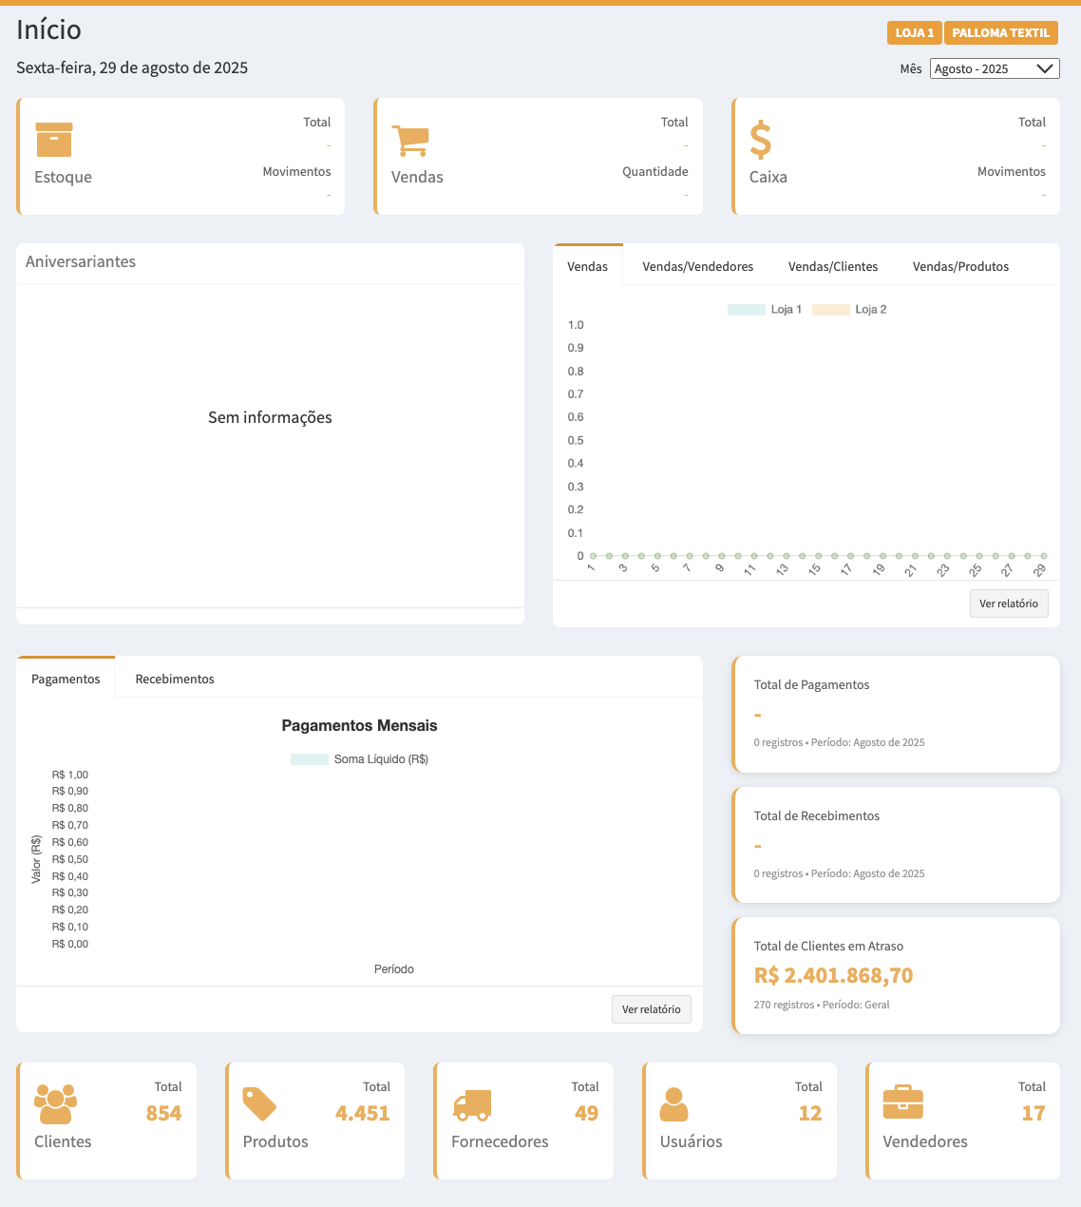Toggle Loja 2 series in sales chart legend
The height and width of the screenshot is (1207, 1081).
pos(850,310)
